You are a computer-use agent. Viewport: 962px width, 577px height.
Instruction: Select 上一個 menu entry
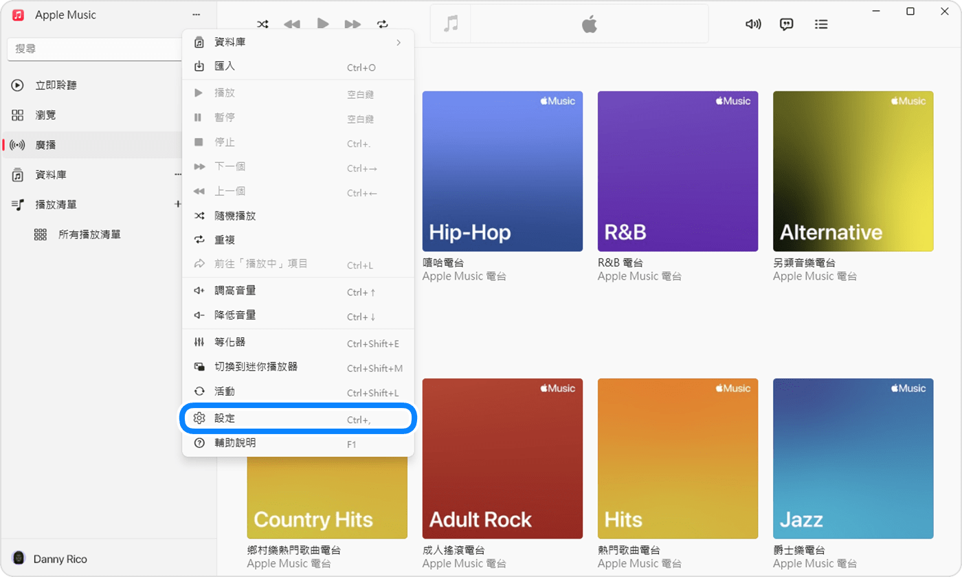pyautogui.click(x=298, y=192)
